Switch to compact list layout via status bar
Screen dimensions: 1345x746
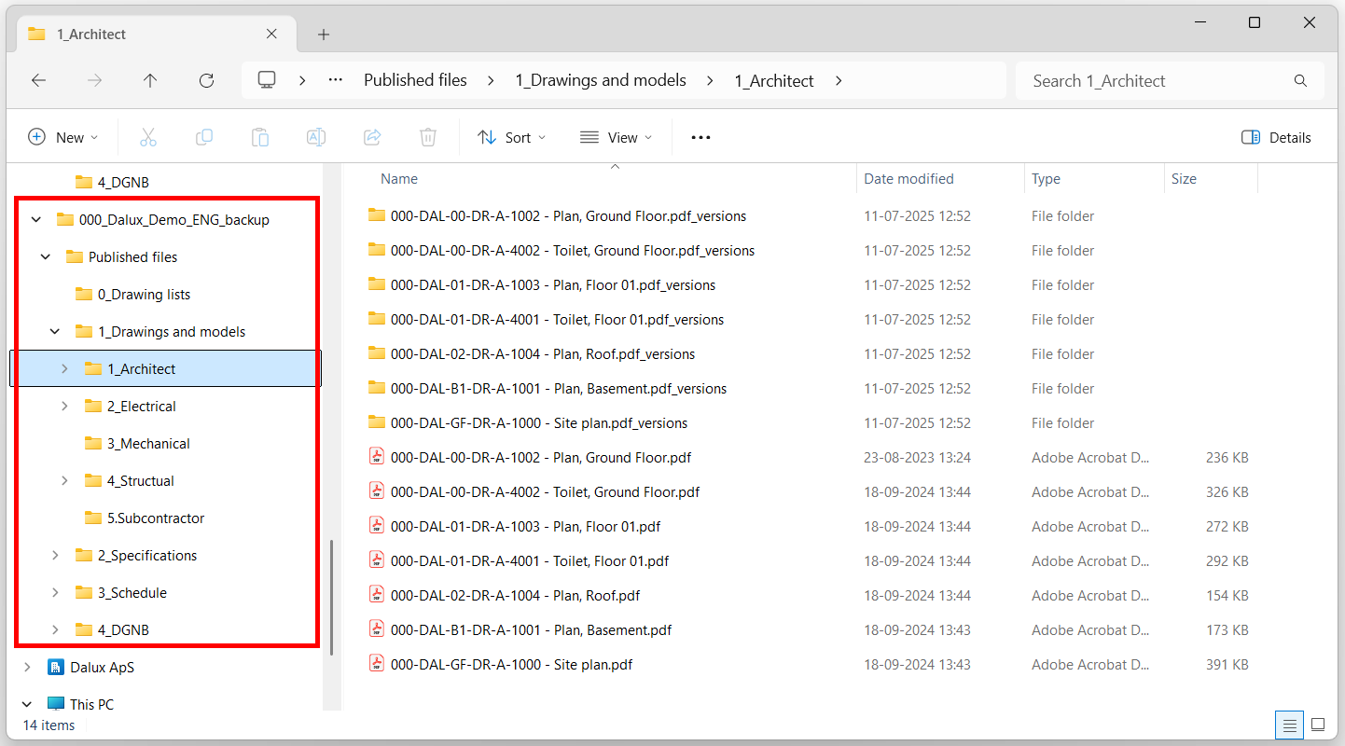tap(1289, 725)
